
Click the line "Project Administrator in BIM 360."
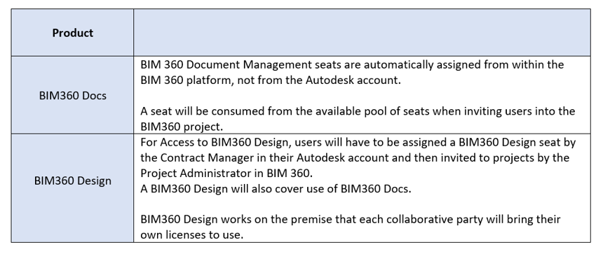pos(226,173)
